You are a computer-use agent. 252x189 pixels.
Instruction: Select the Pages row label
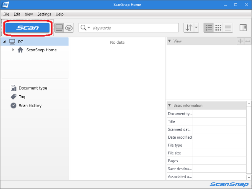173,161
